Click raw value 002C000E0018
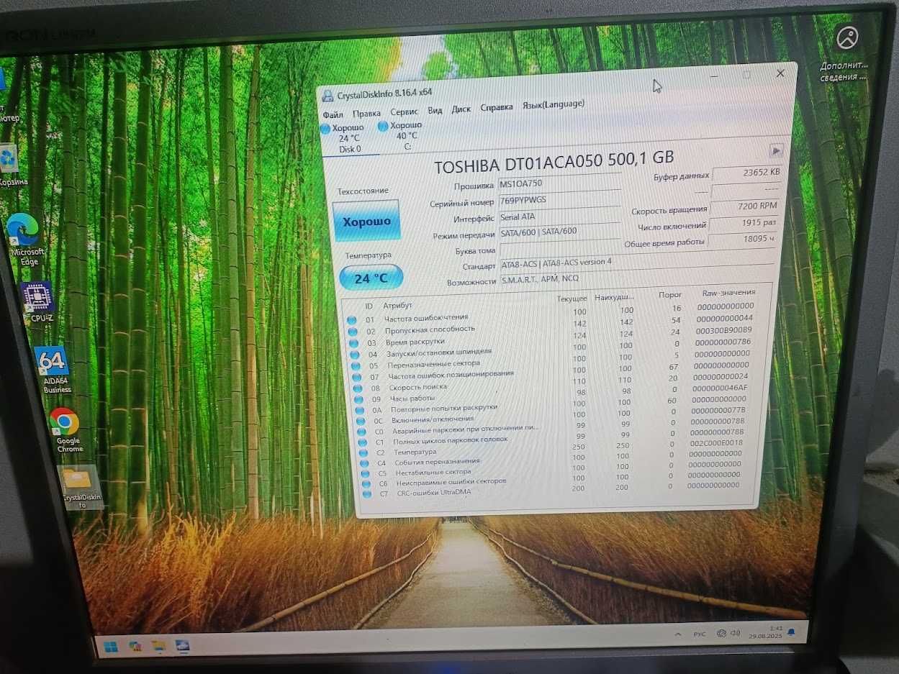The width and height of the screenshot is (899, 674). pyautogui.click(x=715, y=443)
